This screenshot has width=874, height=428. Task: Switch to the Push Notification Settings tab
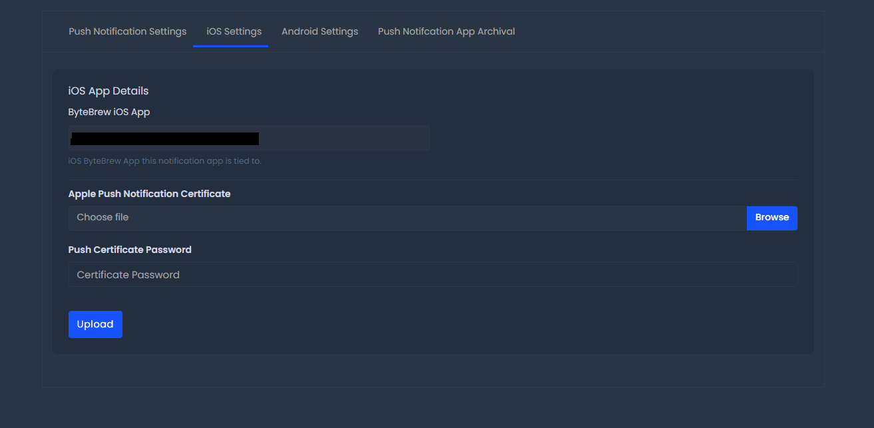pos(127,31)
